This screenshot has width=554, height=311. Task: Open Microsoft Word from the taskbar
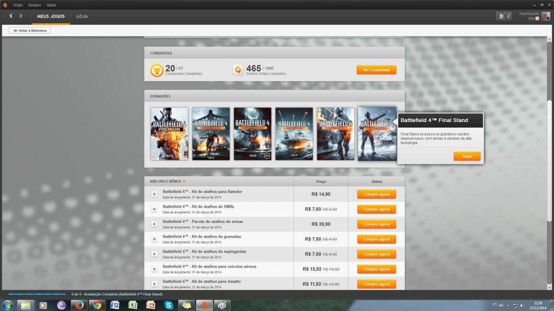115,305
